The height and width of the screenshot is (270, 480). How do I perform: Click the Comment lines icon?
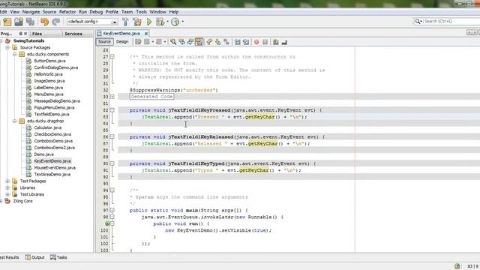click(x=276, y=42)
